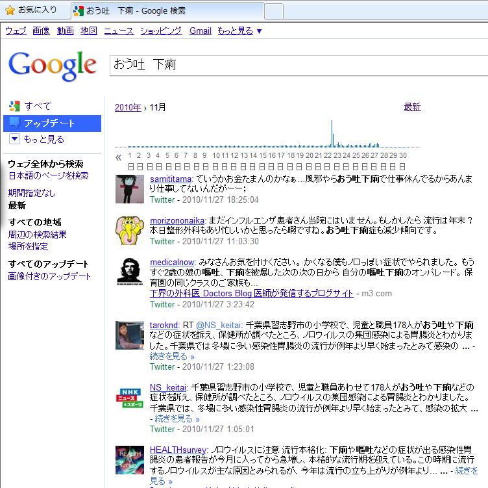Screen dimensions: 488x488
Task: Click the favorites star icon
Action: click(10, 10)
